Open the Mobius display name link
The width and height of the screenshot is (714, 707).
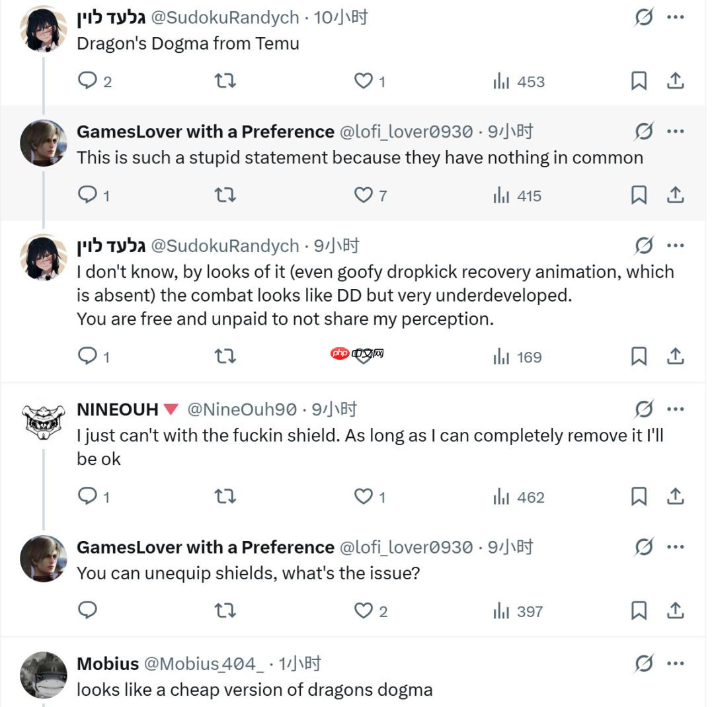[108, 663]
